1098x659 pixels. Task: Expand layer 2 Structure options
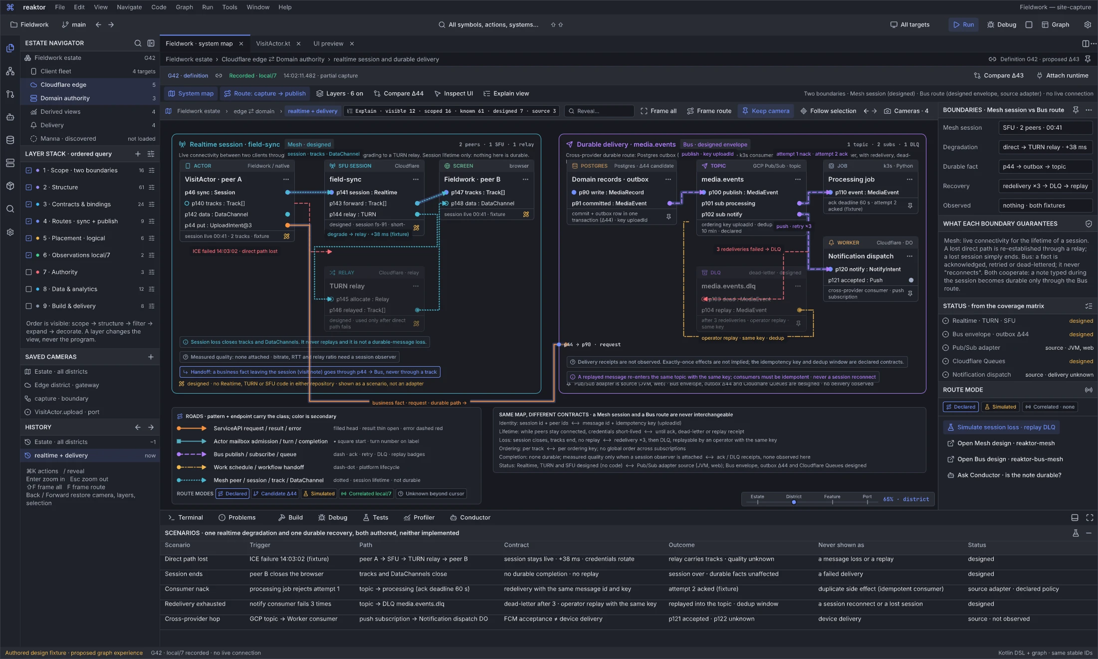click(151, 187)
